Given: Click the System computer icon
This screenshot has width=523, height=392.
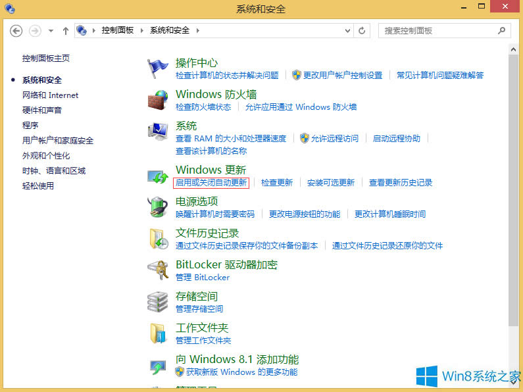Looking at the screenshot, I should pyautogui.click(x=159, y=132).
